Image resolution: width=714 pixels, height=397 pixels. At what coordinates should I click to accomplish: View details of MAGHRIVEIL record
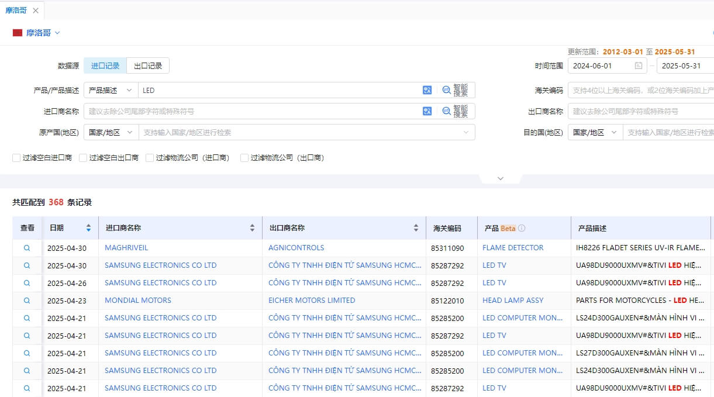[x=27, y=248]
